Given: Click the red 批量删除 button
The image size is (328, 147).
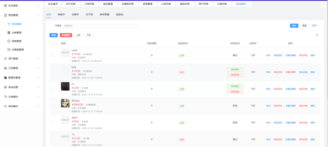Looking at the screenshot, I should (66, 35).
